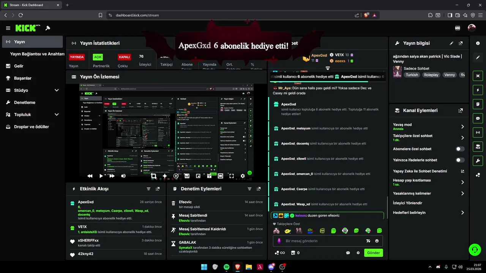This screenshot has width=486, height=273.
Task: Click the translate icon in message box
Action: [368, 241]
